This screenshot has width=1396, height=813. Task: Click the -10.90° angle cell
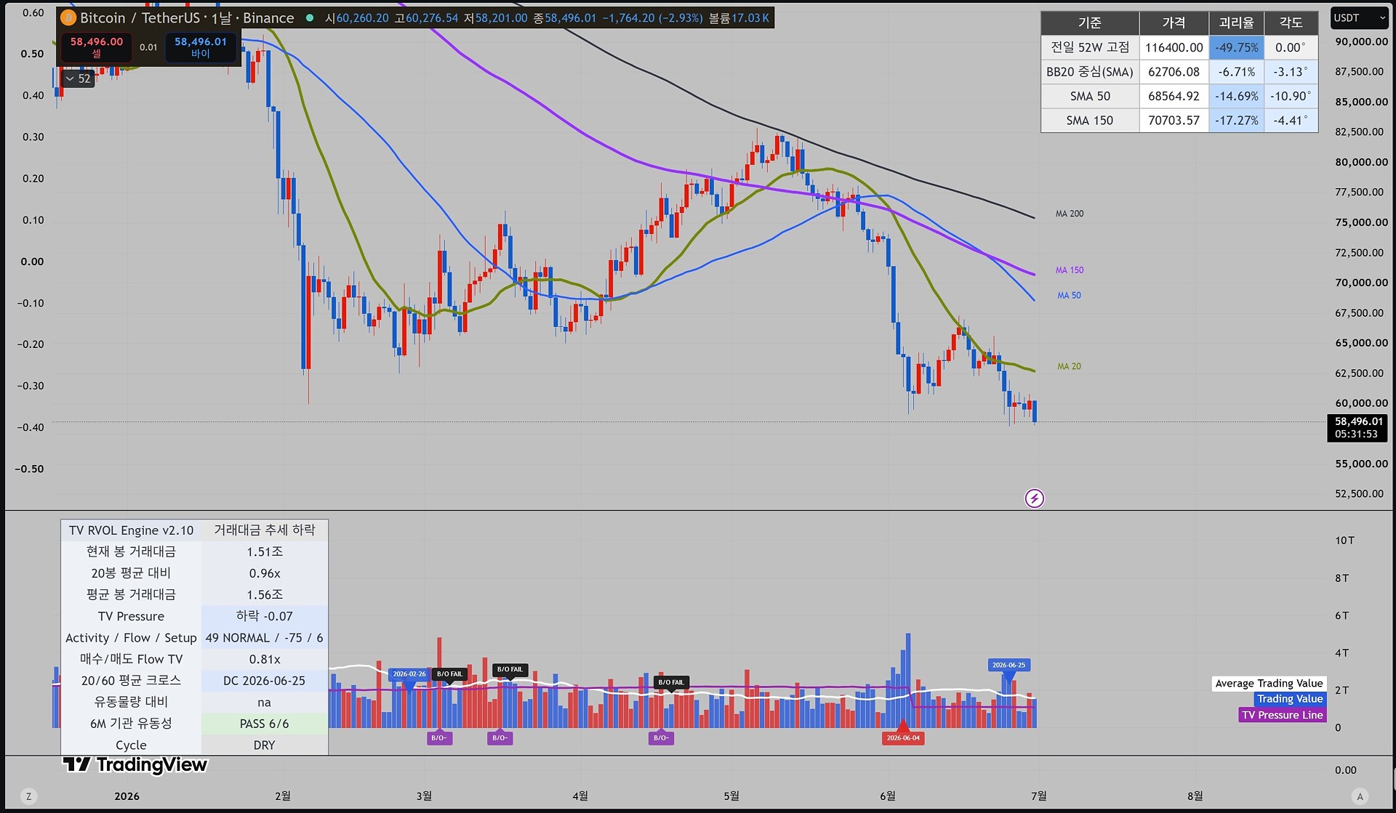[x=1291, y=96]
